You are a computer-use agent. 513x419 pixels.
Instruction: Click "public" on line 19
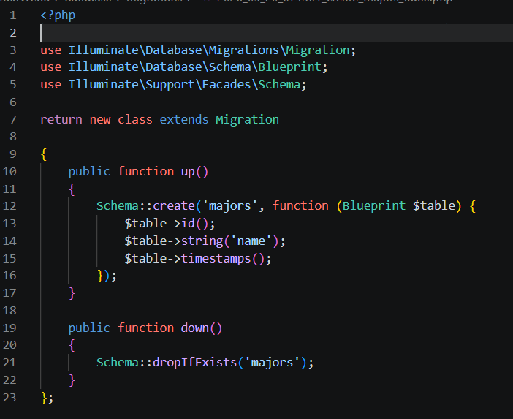(89, 328)
